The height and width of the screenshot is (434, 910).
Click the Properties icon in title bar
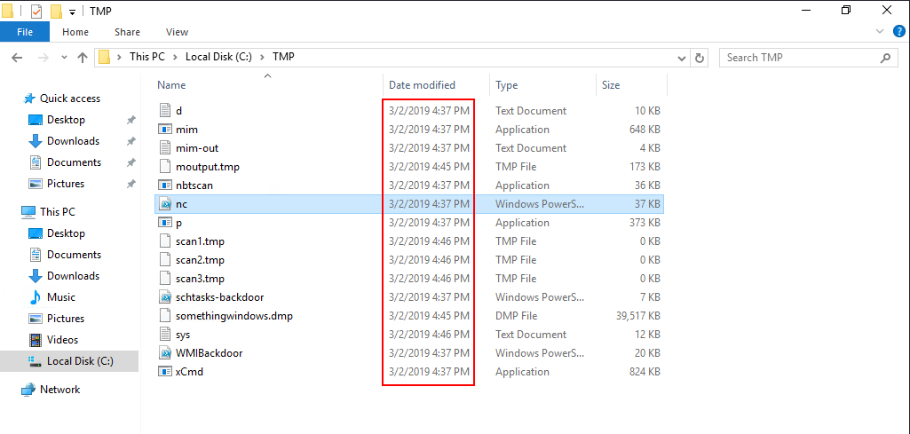[x=36, y=12]
